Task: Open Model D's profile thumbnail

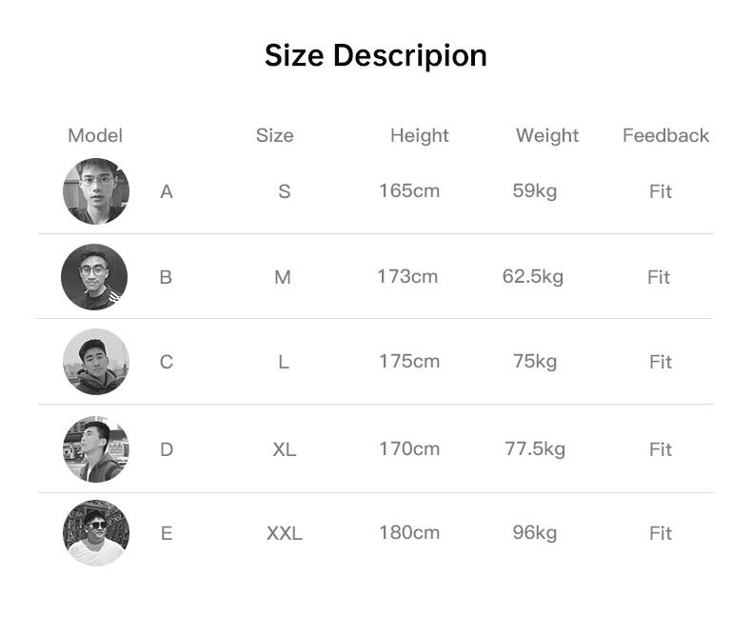Action: point(95,449)
